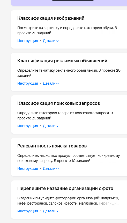Click the truncated organization photos description
This screenshot has width=127, height=223.
coord(68,201)
